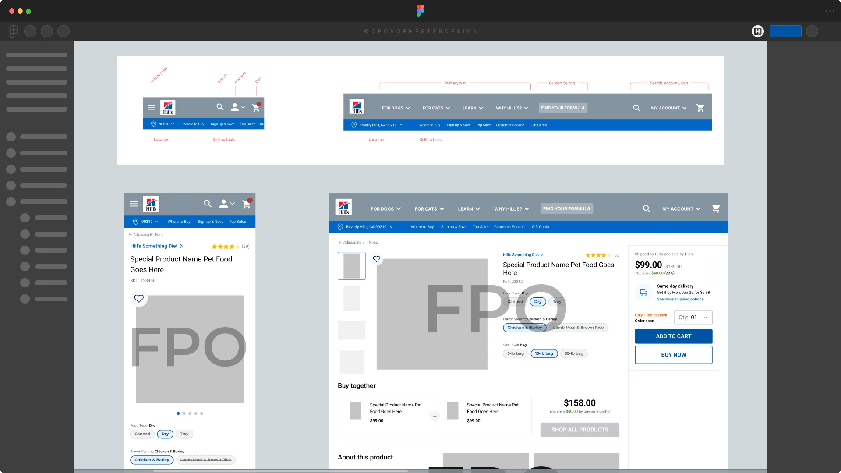The width and height of the screenshot is (841, 473).
Task: Select Dry food type in desktop product page
Action: point(538,302)
